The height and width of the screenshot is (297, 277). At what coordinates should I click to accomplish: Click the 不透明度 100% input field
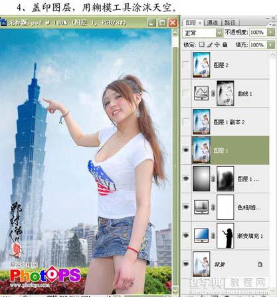(258, 33)
